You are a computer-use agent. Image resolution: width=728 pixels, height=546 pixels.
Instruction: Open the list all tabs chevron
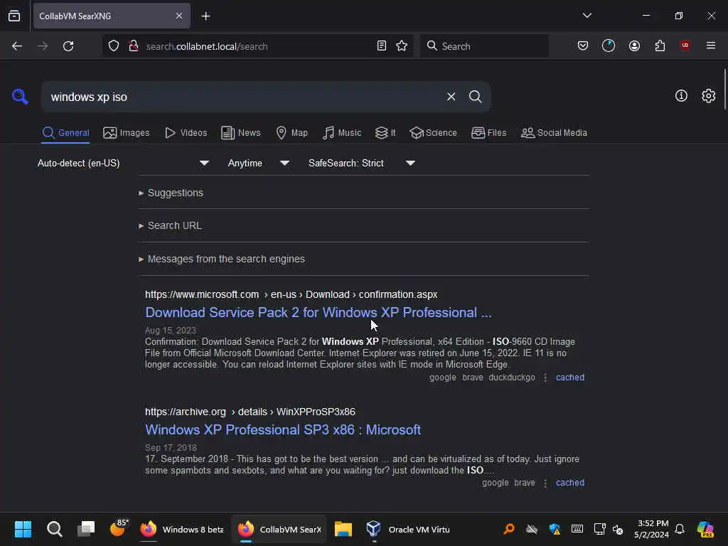click(x=587, y=16)
